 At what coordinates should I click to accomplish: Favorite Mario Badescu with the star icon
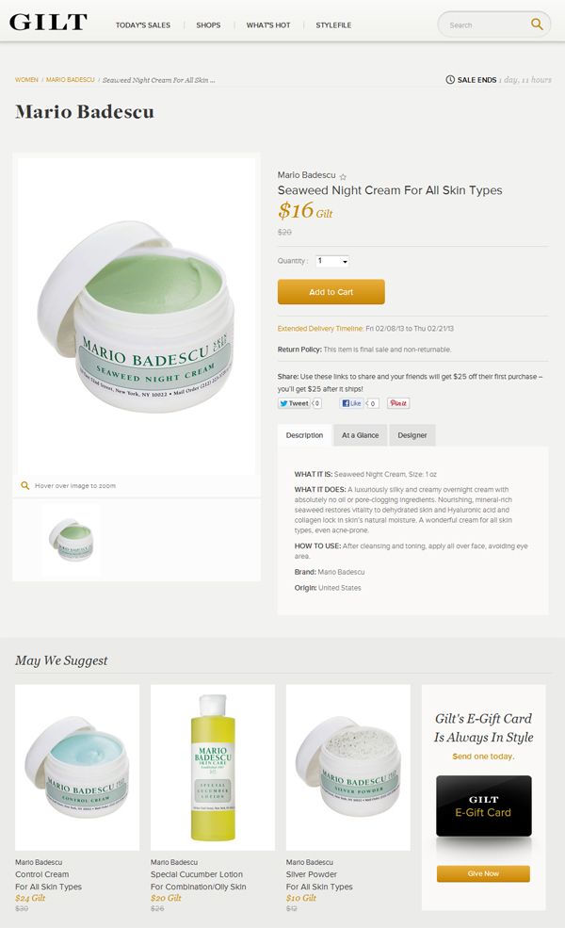pos(343,176)
